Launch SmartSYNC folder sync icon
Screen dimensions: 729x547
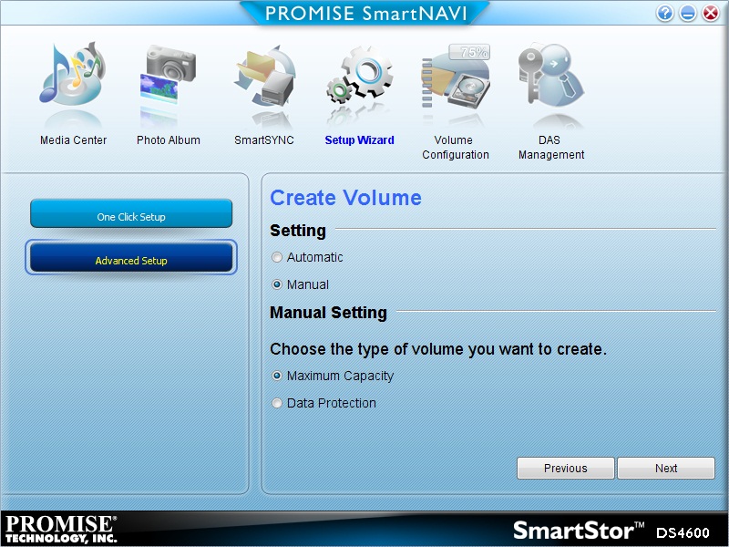coord(264,76)
